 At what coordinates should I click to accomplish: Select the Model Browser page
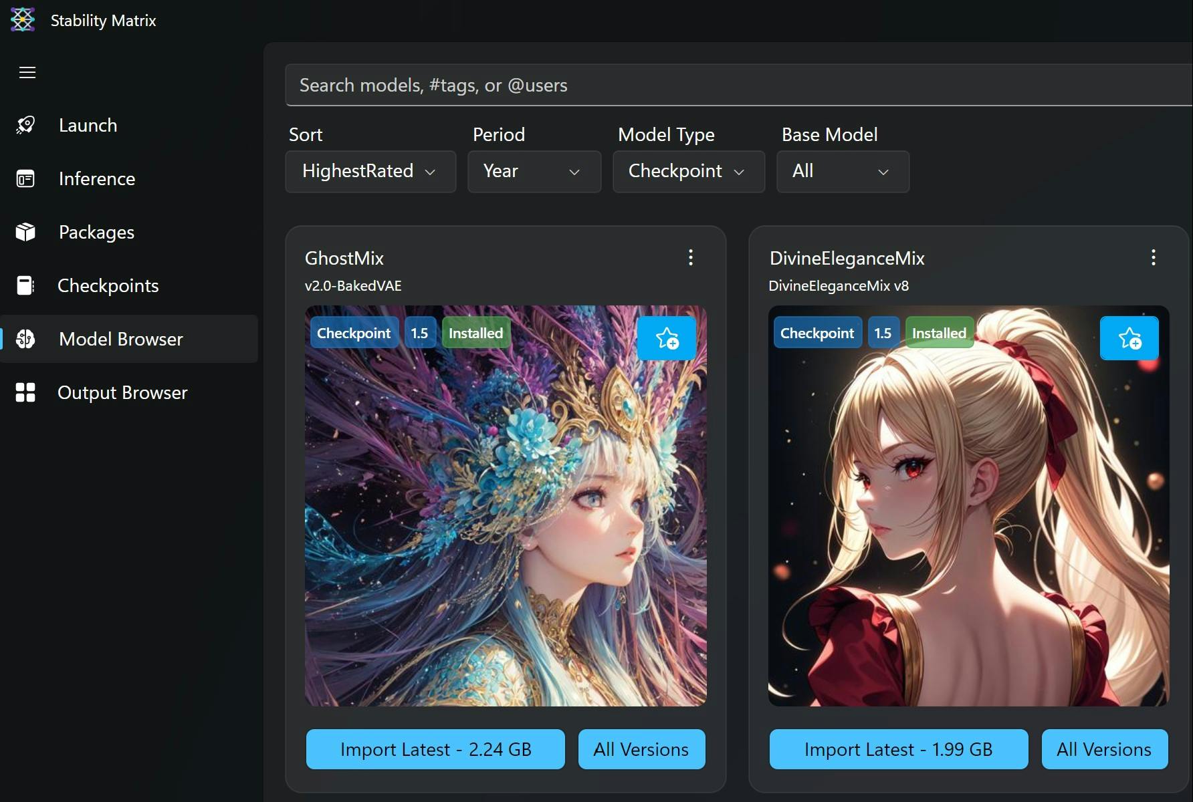click(129, 339)
